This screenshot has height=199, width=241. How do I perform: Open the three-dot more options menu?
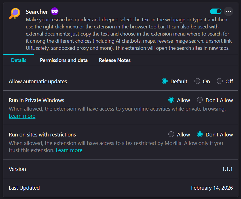[x=229, y=11]
